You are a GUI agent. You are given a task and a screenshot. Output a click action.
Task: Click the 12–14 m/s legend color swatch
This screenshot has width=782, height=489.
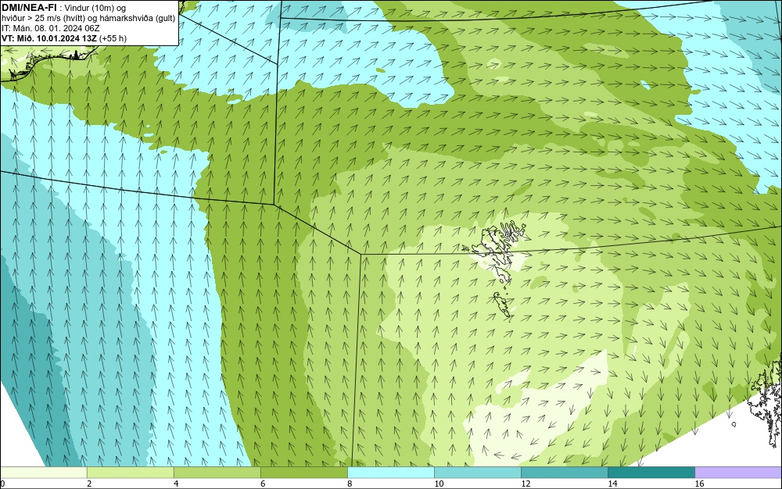564,472
